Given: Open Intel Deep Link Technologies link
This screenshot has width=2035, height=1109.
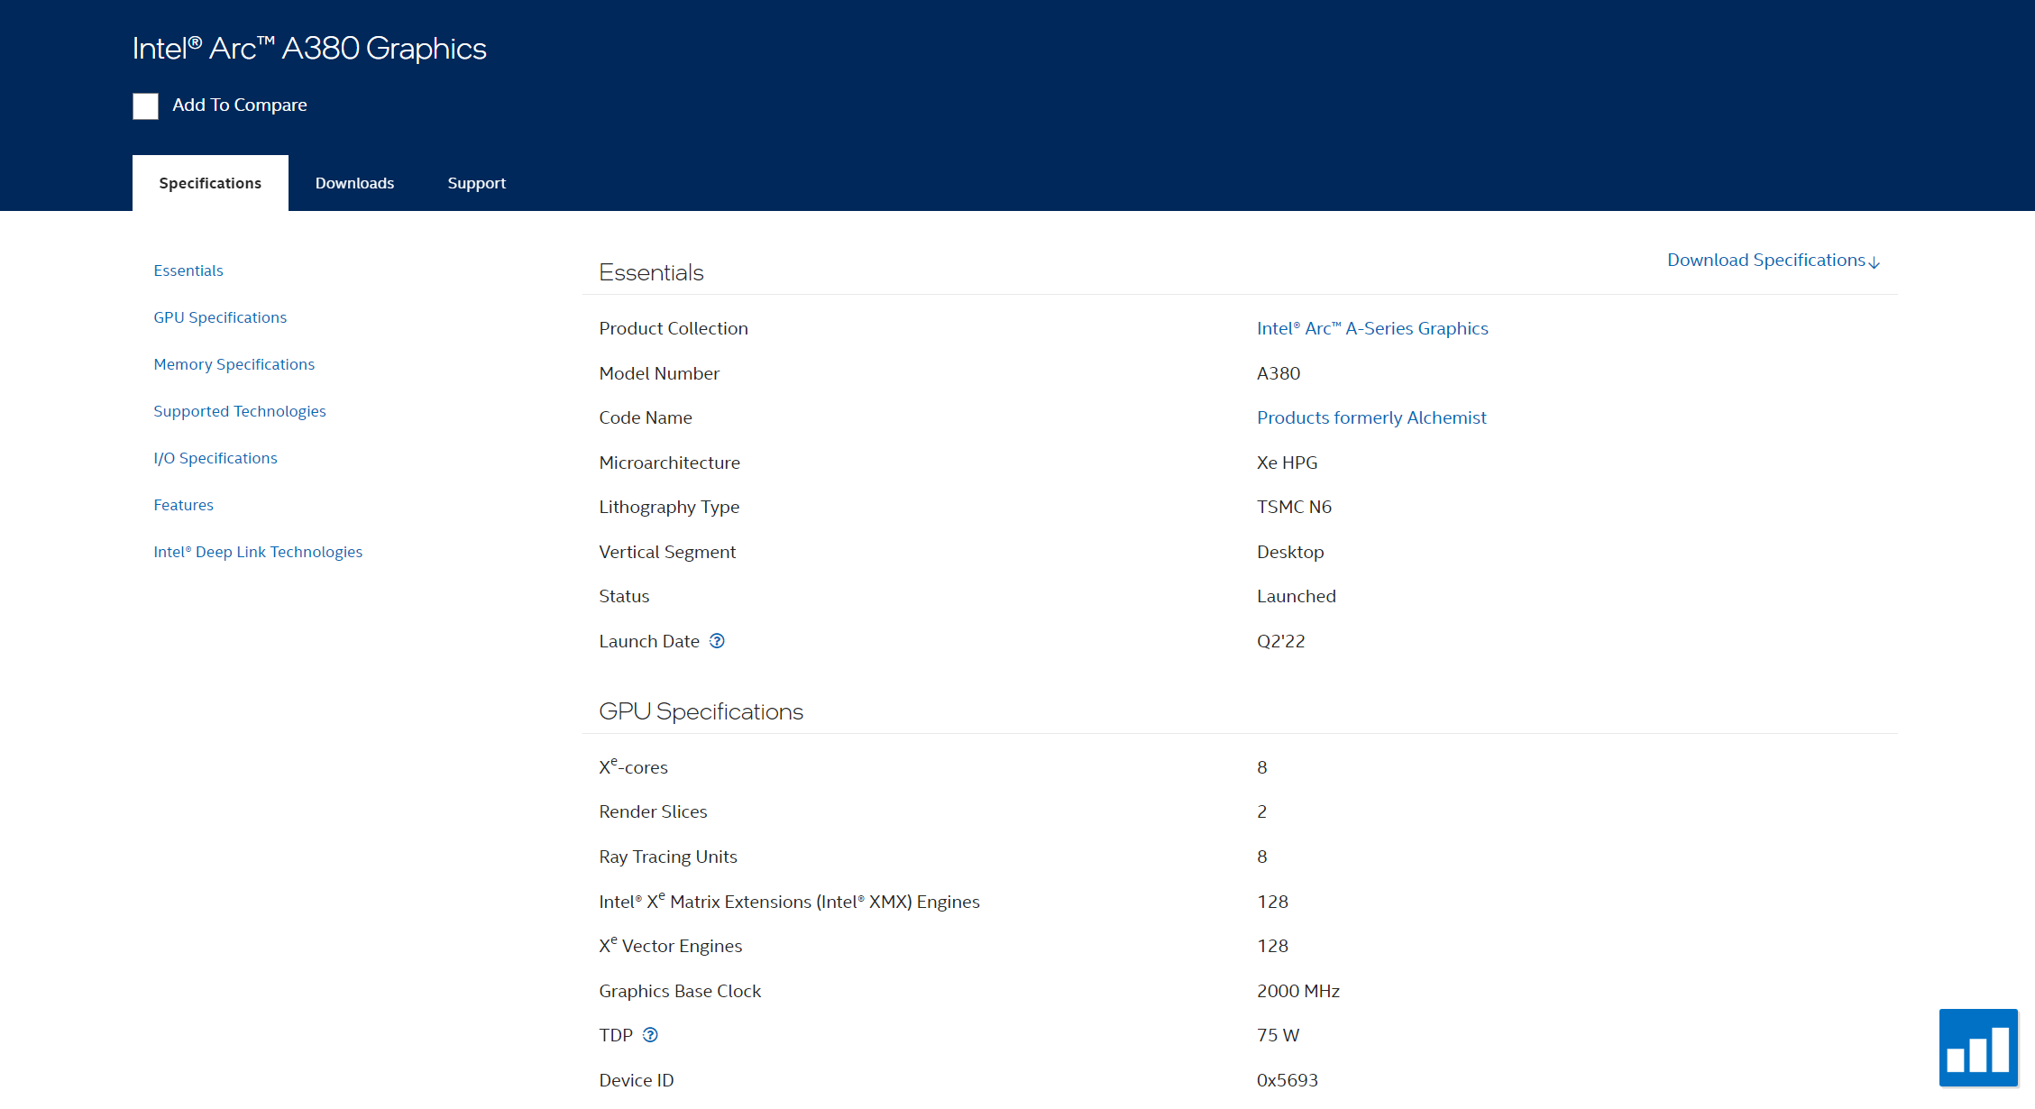Looking at the screenshot, I should coord(257,552).
